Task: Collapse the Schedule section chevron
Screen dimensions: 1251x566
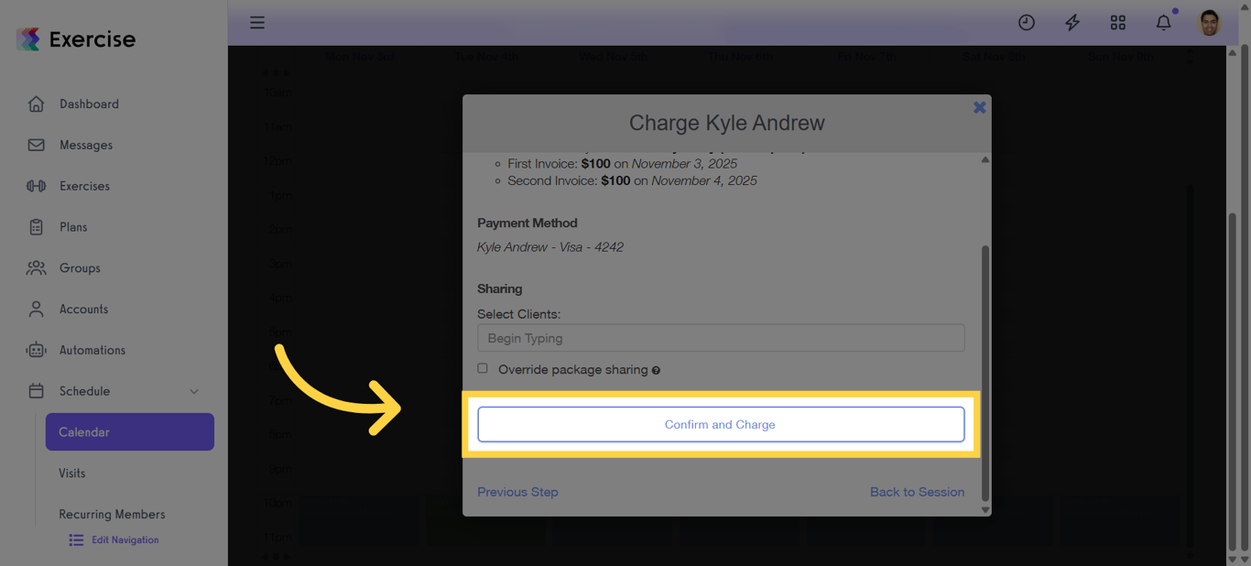Action: 193,391
